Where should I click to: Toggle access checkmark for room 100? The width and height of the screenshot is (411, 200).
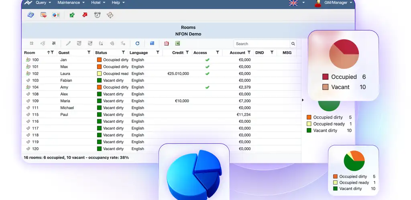coord(208,60)
